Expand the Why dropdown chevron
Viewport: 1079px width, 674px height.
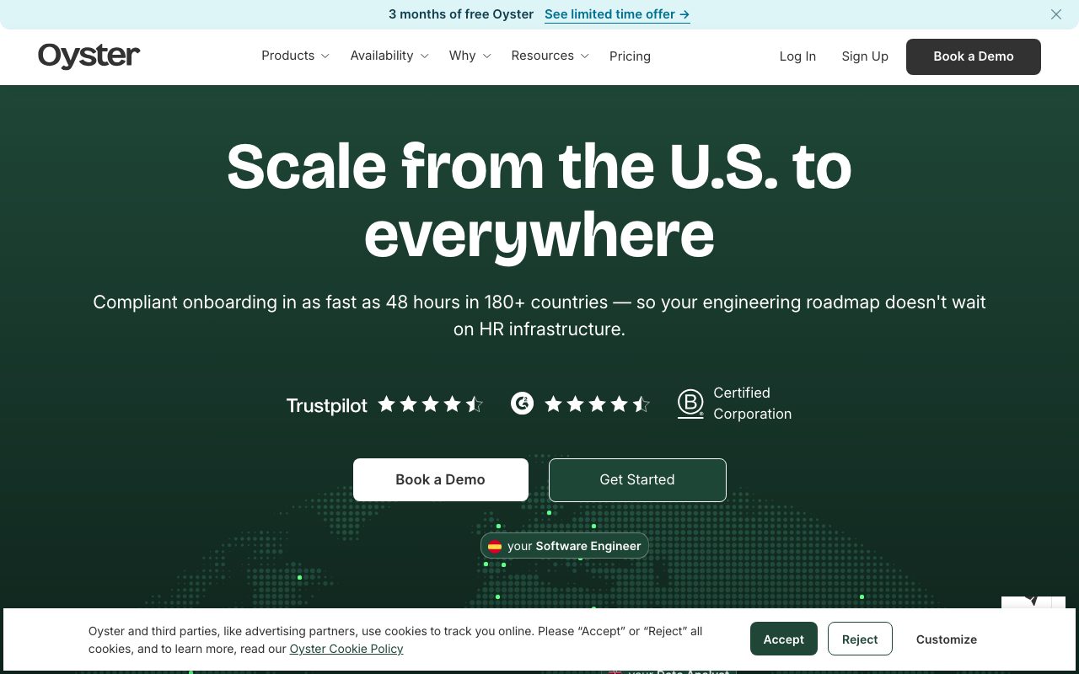486,56
